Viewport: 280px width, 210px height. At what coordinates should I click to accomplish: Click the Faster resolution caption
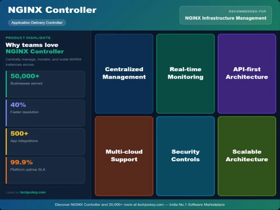(x=25, y=112)
